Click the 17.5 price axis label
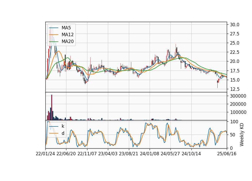 point(234,71)
